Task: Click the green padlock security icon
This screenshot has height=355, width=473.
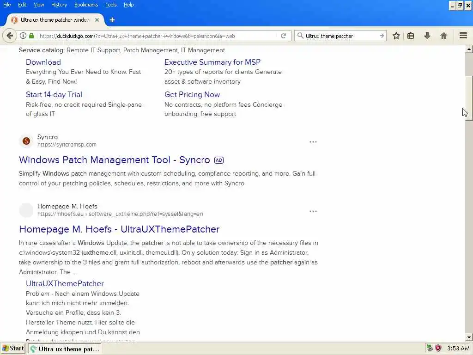Action: (31, 36)
